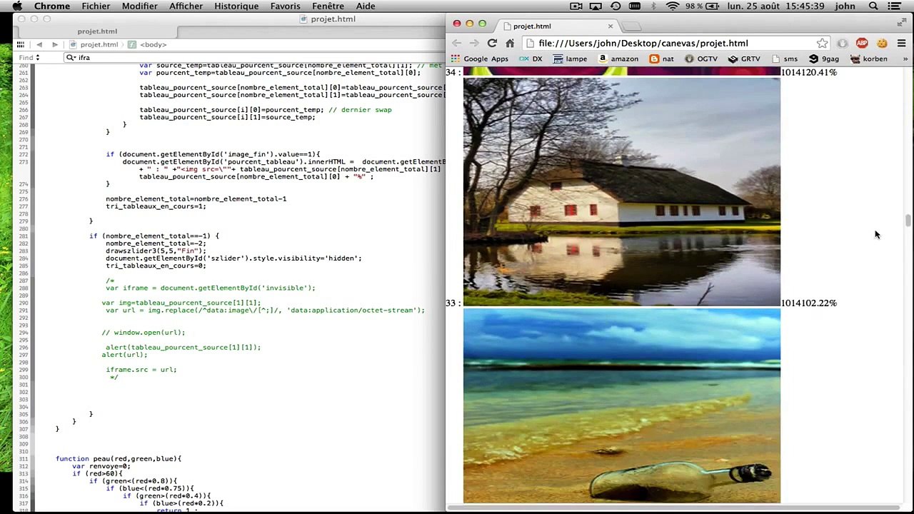Open the Bluetooth status menu
This screenshot has height=514, width=914.
click(x=653, y=6)
